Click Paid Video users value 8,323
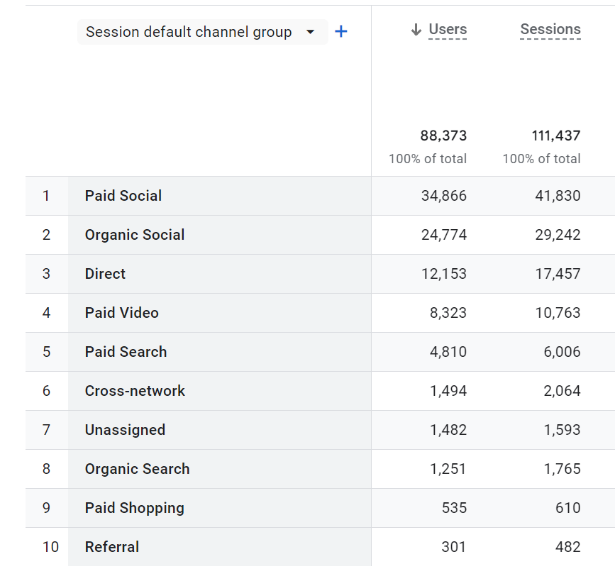This screenshot has height=586, width=615. point(448,313)
